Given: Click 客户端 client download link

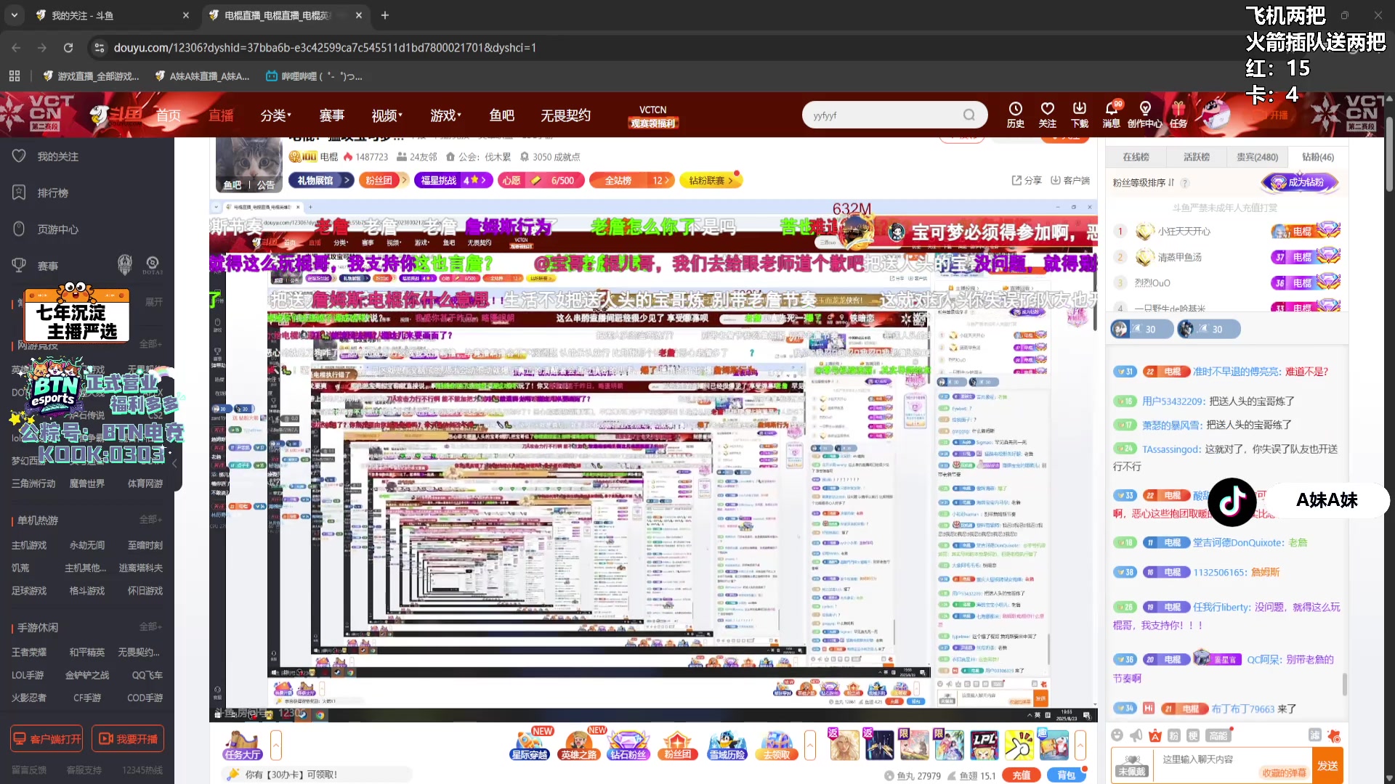Looking at the screenshot, I should click(1070, 180).
